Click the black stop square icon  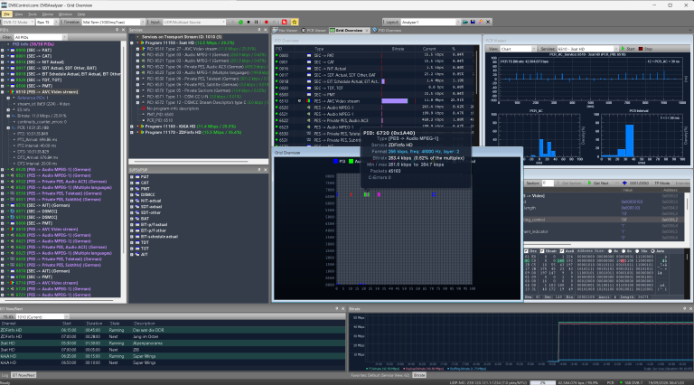click(x=249, y=22)
